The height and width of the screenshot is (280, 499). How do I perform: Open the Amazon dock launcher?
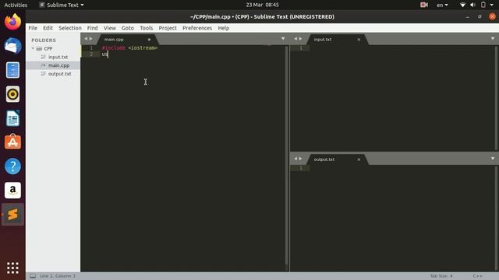(x=12, y=190)
